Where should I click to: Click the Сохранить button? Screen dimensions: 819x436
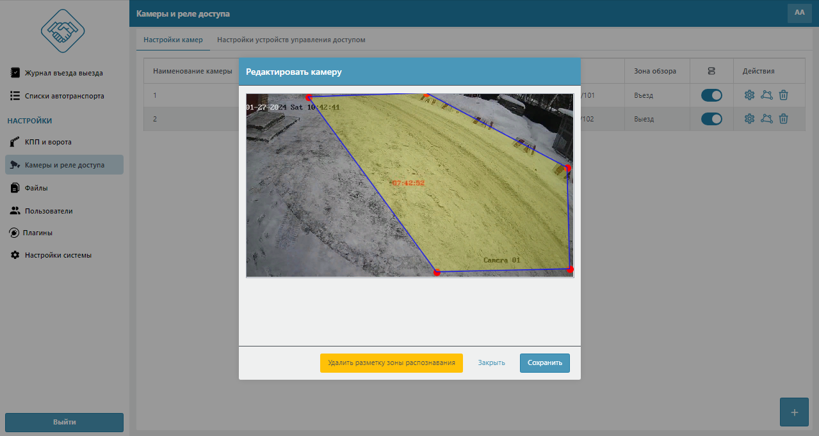pyautogui.click(x=544, y=362)
